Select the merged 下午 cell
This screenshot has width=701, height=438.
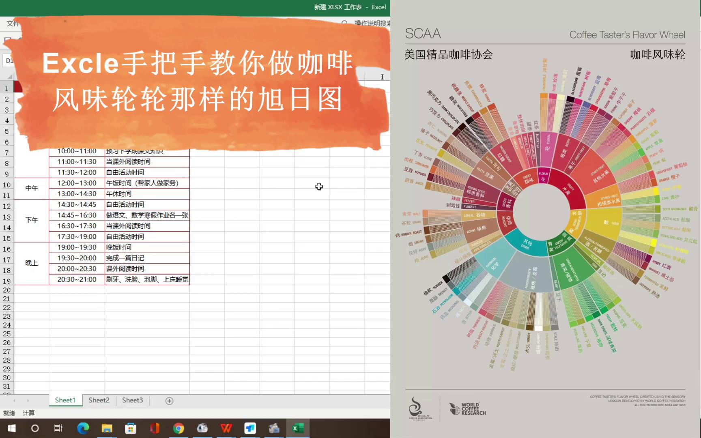[x=32, y=220]
